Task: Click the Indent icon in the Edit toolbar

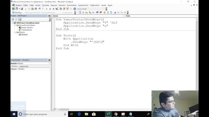Action: pos(97,12)
